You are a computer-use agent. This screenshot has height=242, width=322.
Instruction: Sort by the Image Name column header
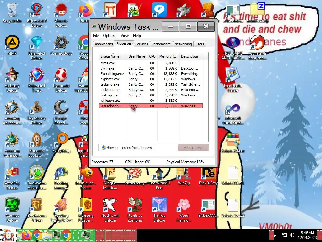coord(113,56)
